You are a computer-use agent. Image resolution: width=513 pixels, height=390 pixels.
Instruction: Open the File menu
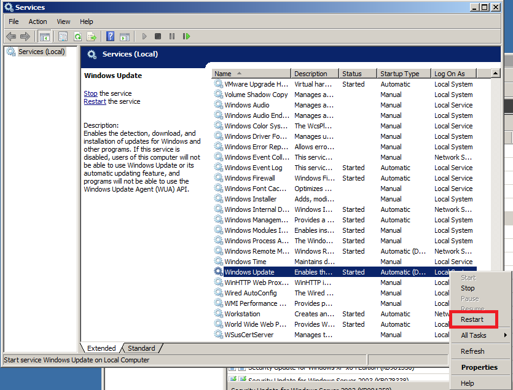coord(14,21)
